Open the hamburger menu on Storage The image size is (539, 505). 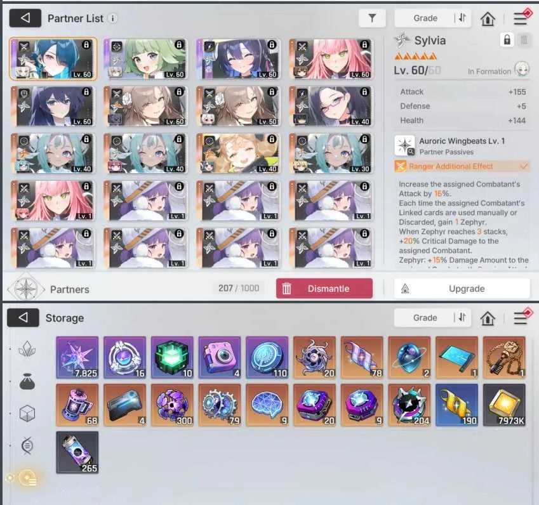tap(521, 318)
